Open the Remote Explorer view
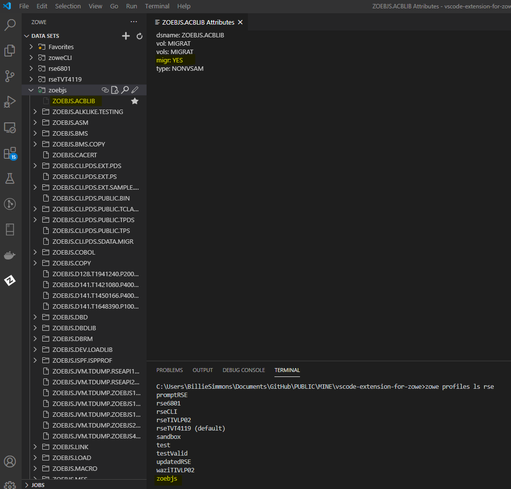The height and width of the screenshot is (489, 511). click(10, 127)
